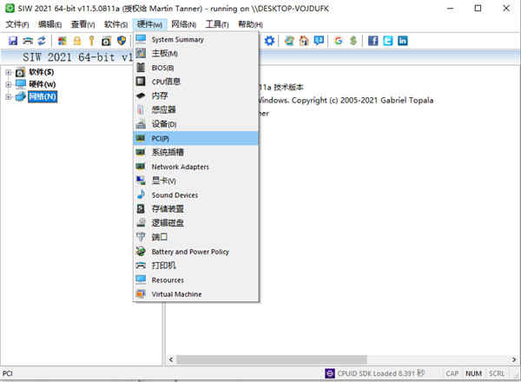The height and width of the screenshot is (382, 521).
Task: Open the LinkedIn icon in toolbar
Action: click(x=403, y=41)
